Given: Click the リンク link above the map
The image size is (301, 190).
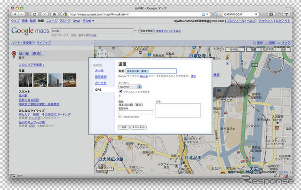Looking at the screenshot, I should click(285, 43).
